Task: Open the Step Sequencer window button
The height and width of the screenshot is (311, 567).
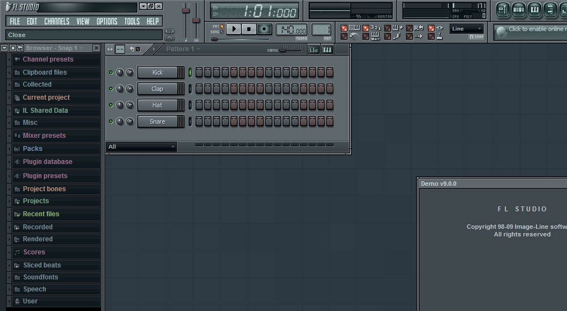Action: (519, 10)
